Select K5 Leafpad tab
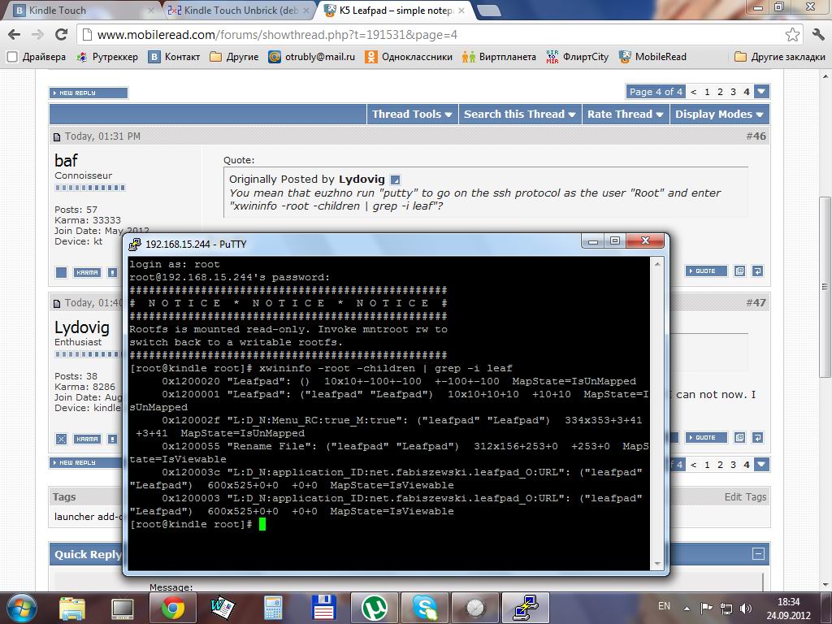 [396, 10]
